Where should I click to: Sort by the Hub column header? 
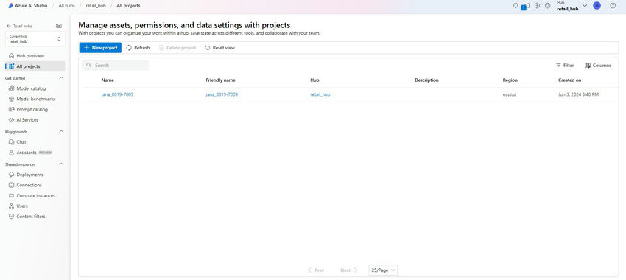click(x=314, y=80)
